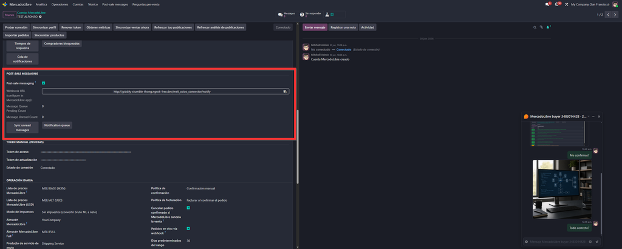Viewport: 622px width, 249px height.
Task: Toggle 'Cancelar pedido confirmado' checkbox
Action: (x=188, y=208)
